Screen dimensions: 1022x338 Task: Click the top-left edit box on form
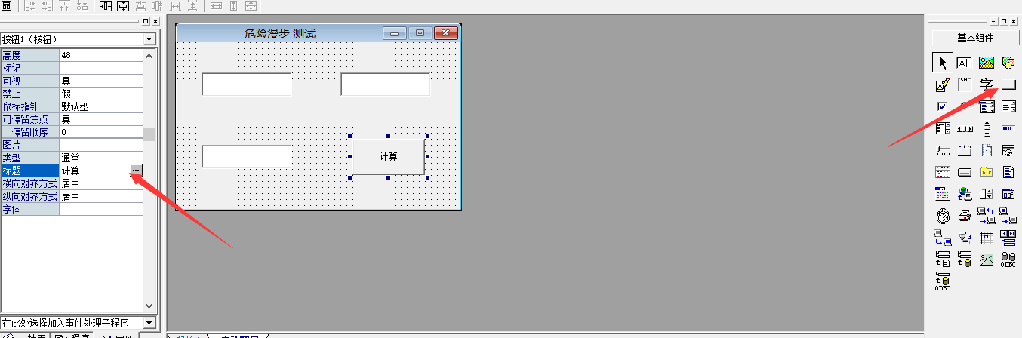(x=246, y=84)
